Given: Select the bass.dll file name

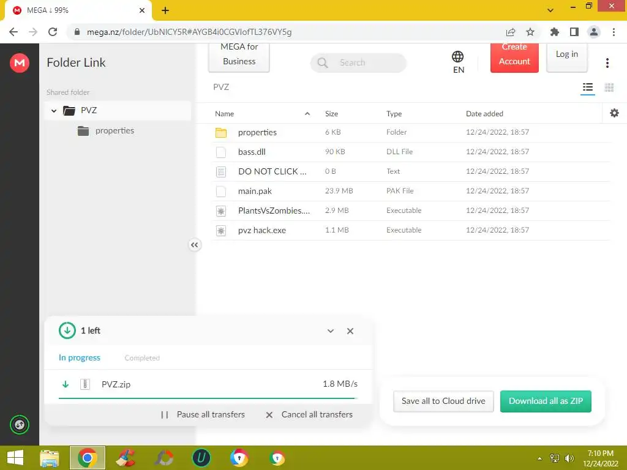Looking at the screenshot, I should point(252,152).
